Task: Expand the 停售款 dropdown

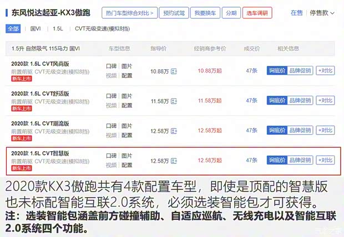Action: tap(322, 13)
